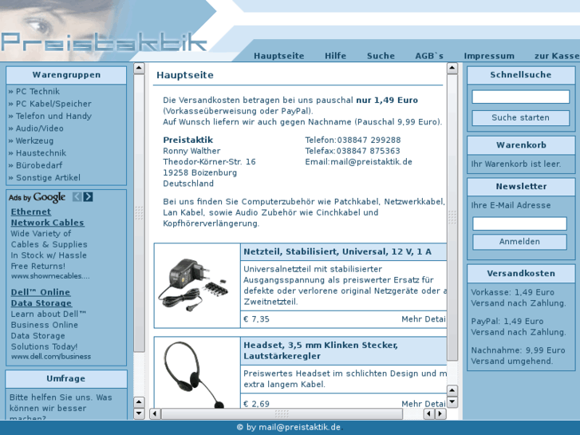Click the Preistaktik logo
580x435 pixels.
[104, 42]
